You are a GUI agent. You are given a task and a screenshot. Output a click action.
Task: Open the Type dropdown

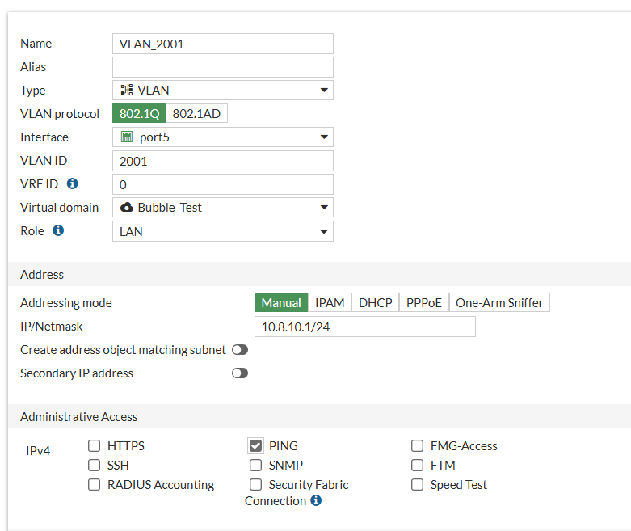(x=324, y=91)
